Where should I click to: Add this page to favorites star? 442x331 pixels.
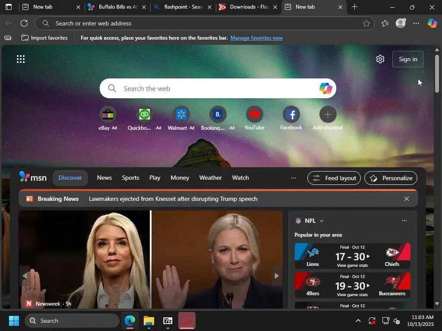pyautogui.click(x=366, y=23)
